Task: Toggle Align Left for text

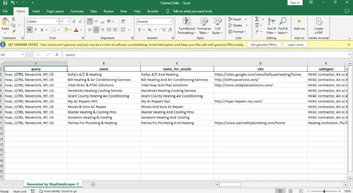Action: coord(90,29)
